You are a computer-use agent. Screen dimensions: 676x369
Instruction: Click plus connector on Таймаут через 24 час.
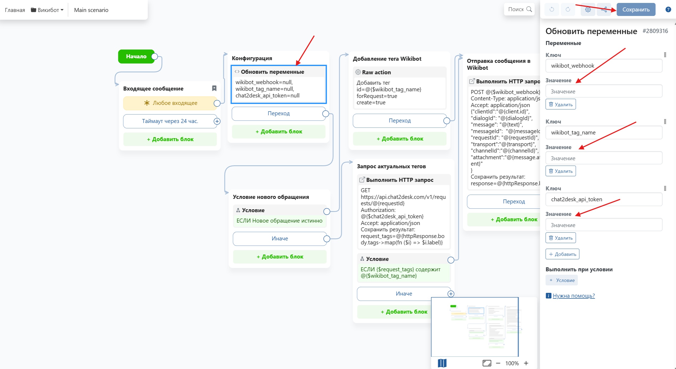pos(217,121)
